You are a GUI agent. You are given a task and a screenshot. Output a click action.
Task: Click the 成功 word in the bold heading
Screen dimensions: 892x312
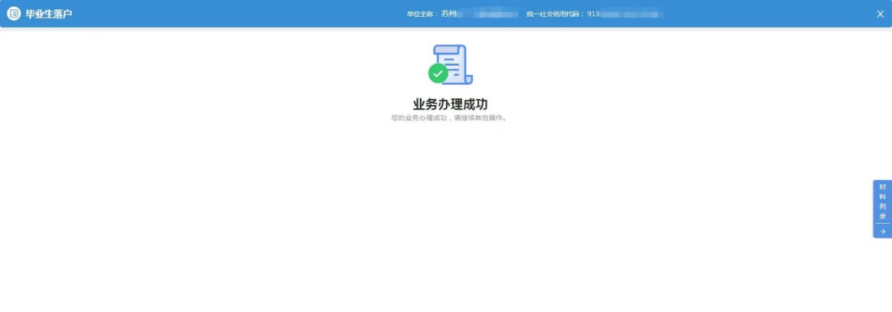[x=475, y=104]
